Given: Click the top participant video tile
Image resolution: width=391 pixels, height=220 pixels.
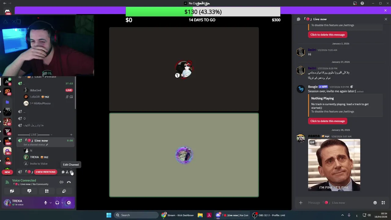Looking at the screenshot, I should click(x=184, y=69).
